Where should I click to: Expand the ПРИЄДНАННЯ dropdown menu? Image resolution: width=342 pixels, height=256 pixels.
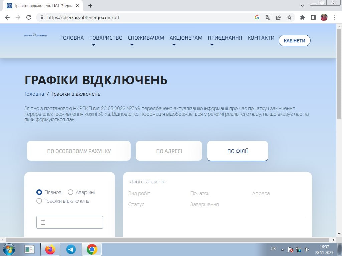pyautogui.click(x=225, y=38)
